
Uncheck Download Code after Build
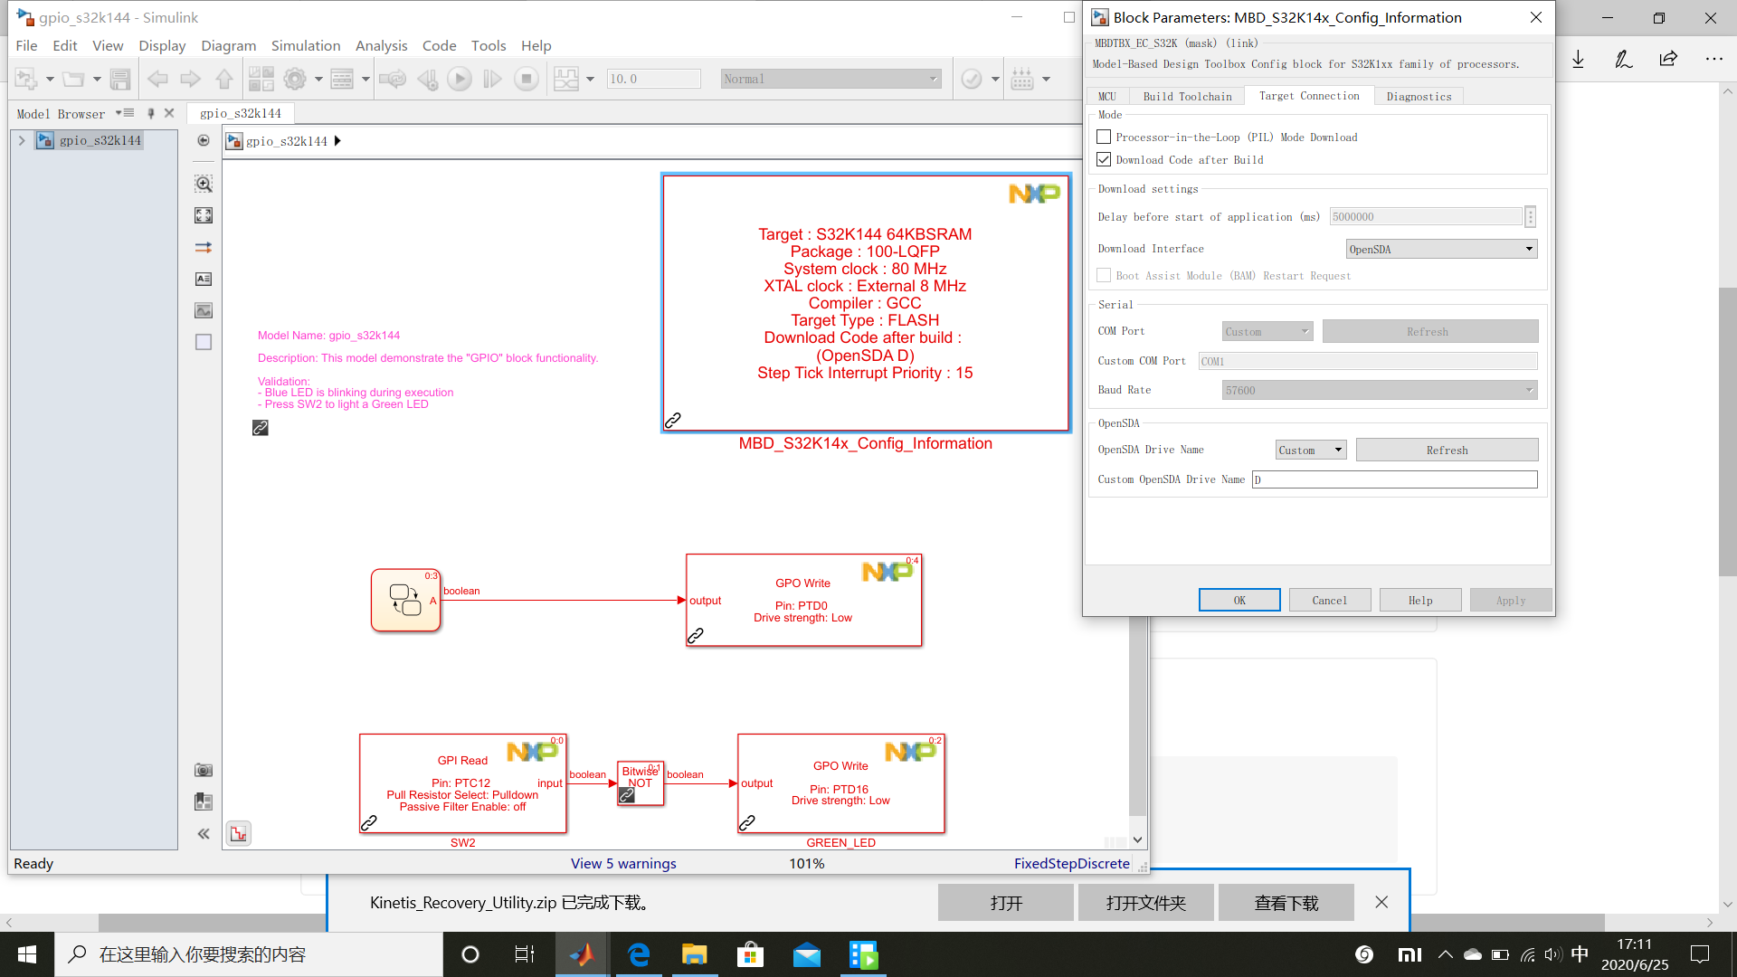(1104, 160)
